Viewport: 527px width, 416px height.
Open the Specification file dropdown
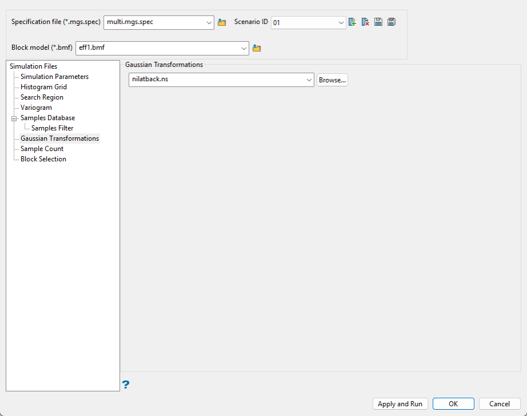pos(209,22)
